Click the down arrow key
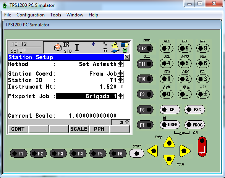This screenshot has width=225, height=178. click(x=169, y=160)
